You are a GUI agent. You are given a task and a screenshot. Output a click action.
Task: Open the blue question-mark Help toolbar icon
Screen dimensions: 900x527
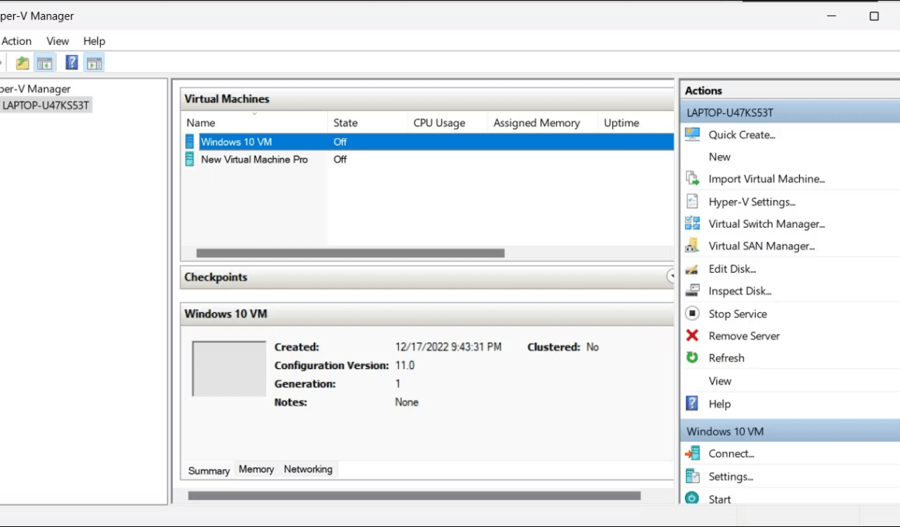tap(71, 62)
